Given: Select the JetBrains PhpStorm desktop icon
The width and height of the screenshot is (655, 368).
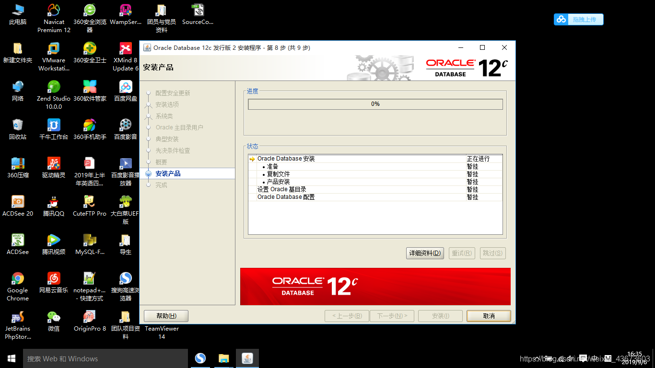Looking at the screenshot, I should (x=18, y=324).
